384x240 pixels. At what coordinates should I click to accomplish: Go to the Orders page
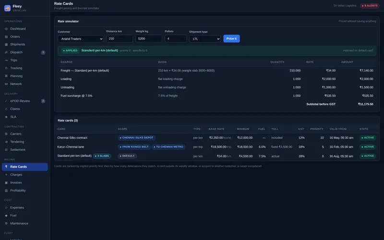pyautogui.click(x=25, y=37)
